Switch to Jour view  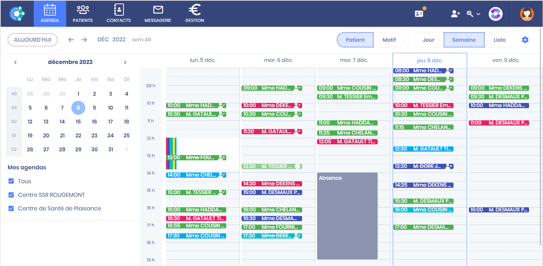428,40
